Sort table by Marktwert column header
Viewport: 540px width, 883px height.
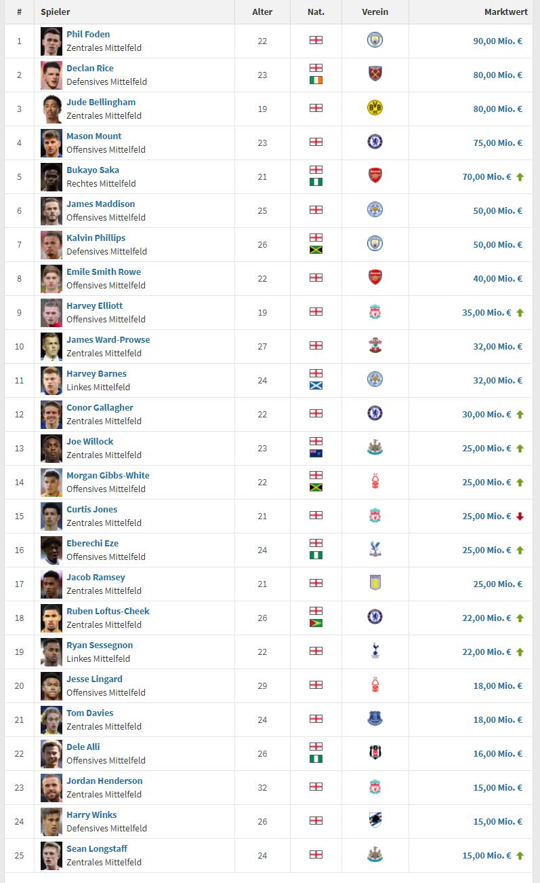505,12
